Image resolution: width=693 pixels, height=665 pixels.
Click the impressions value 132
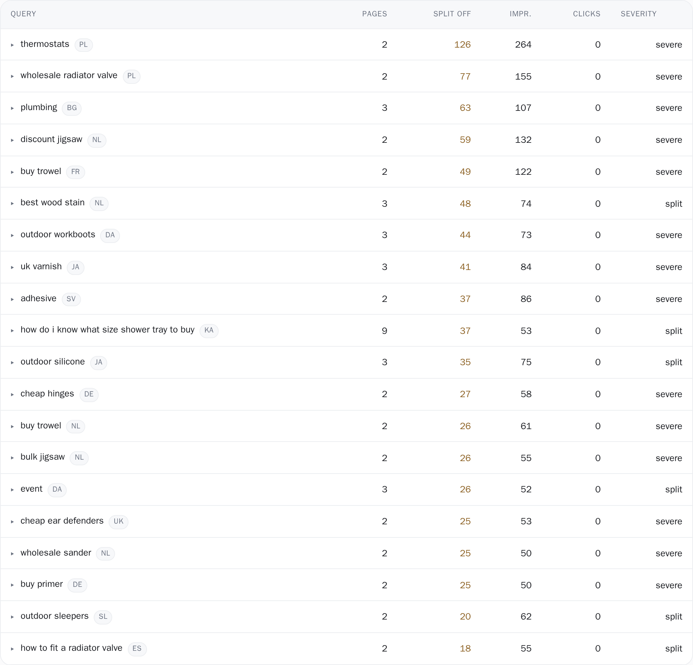(x=523, y=140)
